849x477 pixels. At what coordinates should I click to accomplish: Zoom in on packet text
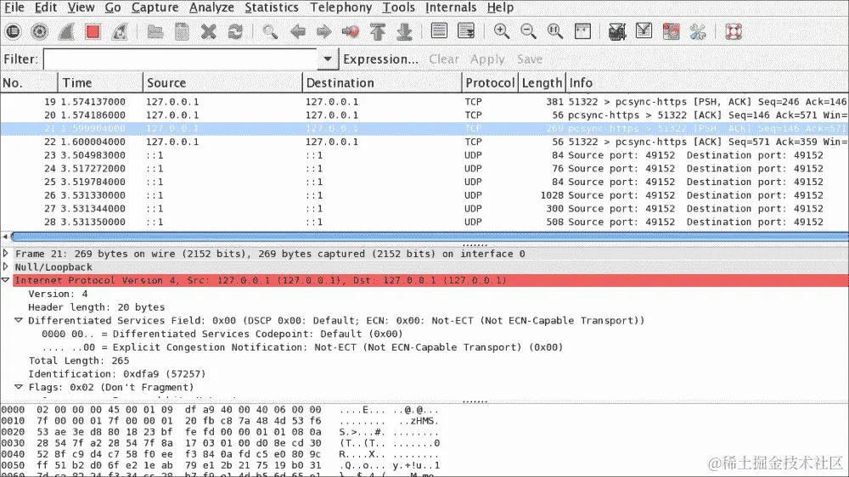[x=502, y=31]
